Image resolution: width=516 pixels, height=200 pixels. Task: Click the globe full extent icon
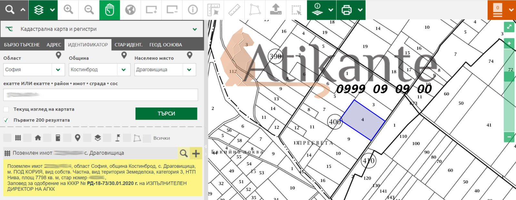pyautogui.click(x=130, y=10)
